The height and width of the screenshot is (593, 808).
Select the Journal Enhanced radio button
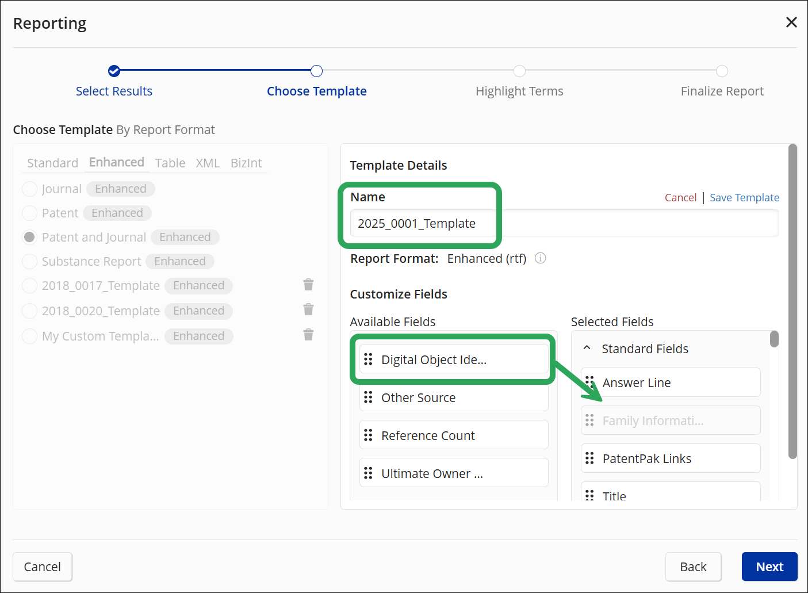pyautogui.click(x=29, y=189)
